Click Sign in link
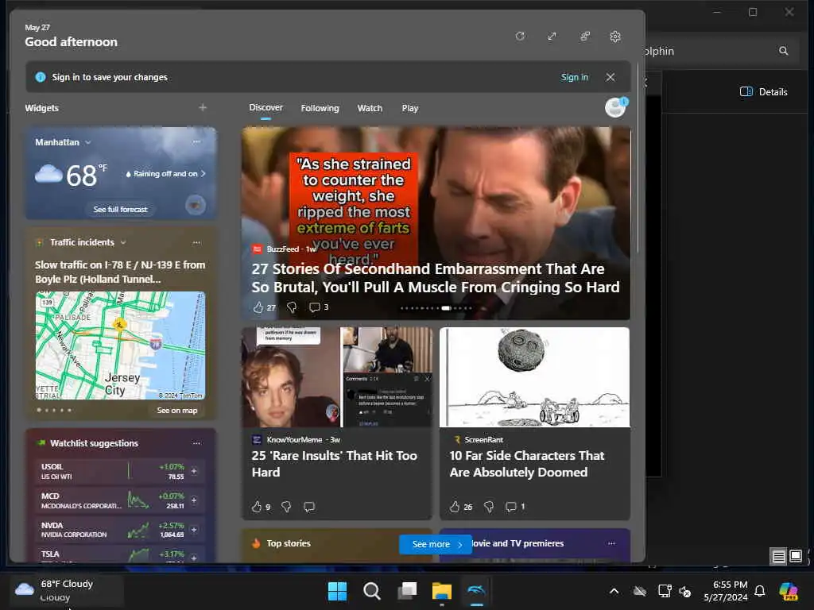 [x=574, y=77]
